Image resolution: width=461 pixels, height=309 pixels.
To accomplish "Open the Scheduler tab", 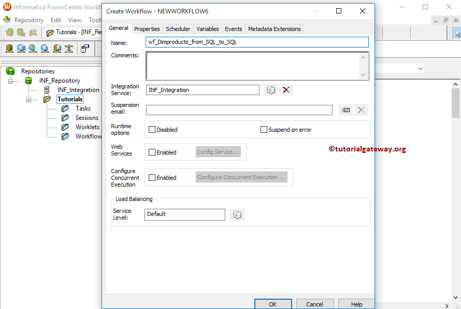I will click(x=178, y=29).
